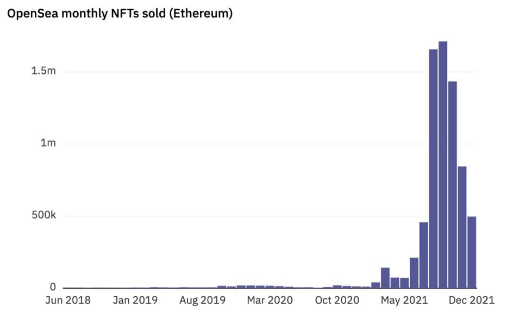Click the Aug 2019 x-axis label

tap(202, 300)
